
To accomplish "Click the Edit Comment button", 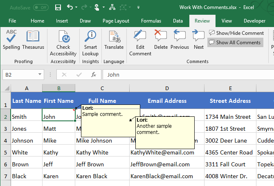I will [140, 40].
